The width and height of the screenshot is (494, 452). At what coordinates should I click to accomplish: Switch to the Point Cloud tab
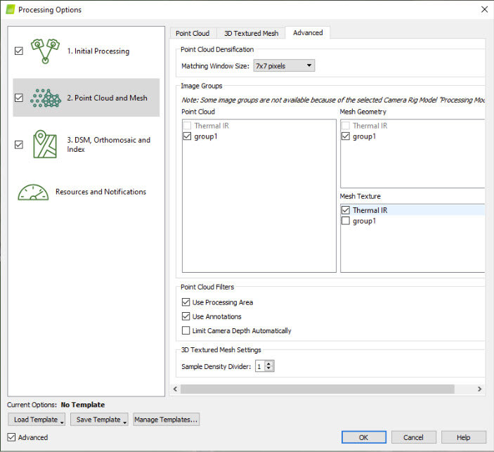tap(192, 33)
